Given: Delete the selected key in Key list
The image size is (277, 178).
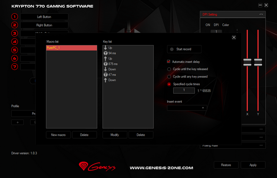Looking at the screenshot, I should click(x=141, y=135).
